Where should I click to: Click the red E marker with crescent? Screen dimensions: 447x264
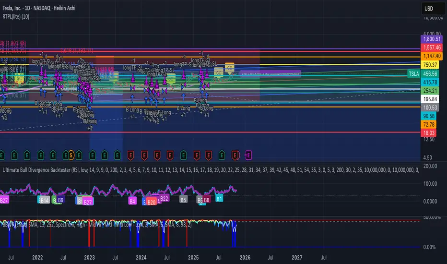click(235, 156)
